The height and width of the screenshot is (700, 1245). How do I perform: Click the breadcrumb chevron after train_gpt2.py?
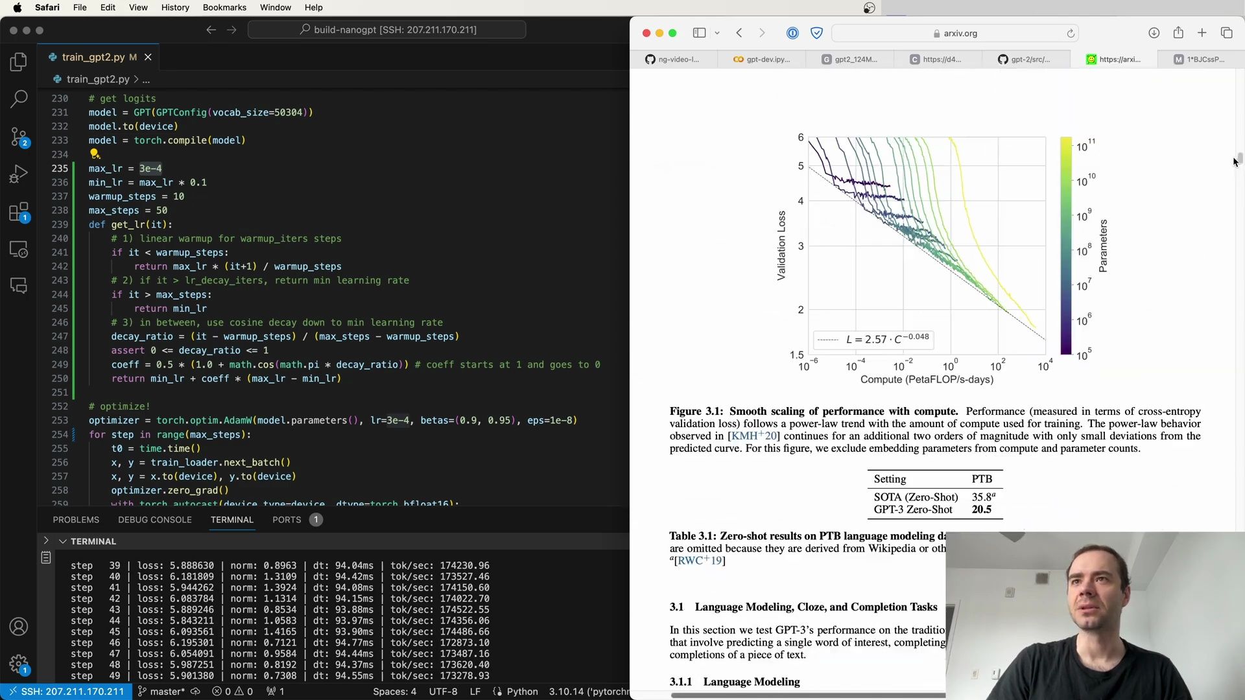[x=136, y=79]
